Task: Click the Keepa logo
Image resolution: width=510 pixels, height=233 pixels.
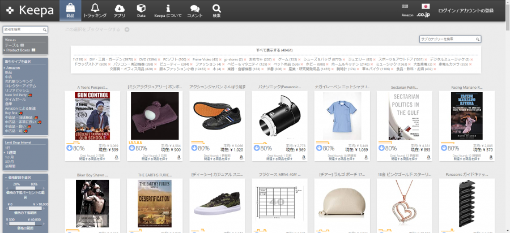Action: pos(30,10)
